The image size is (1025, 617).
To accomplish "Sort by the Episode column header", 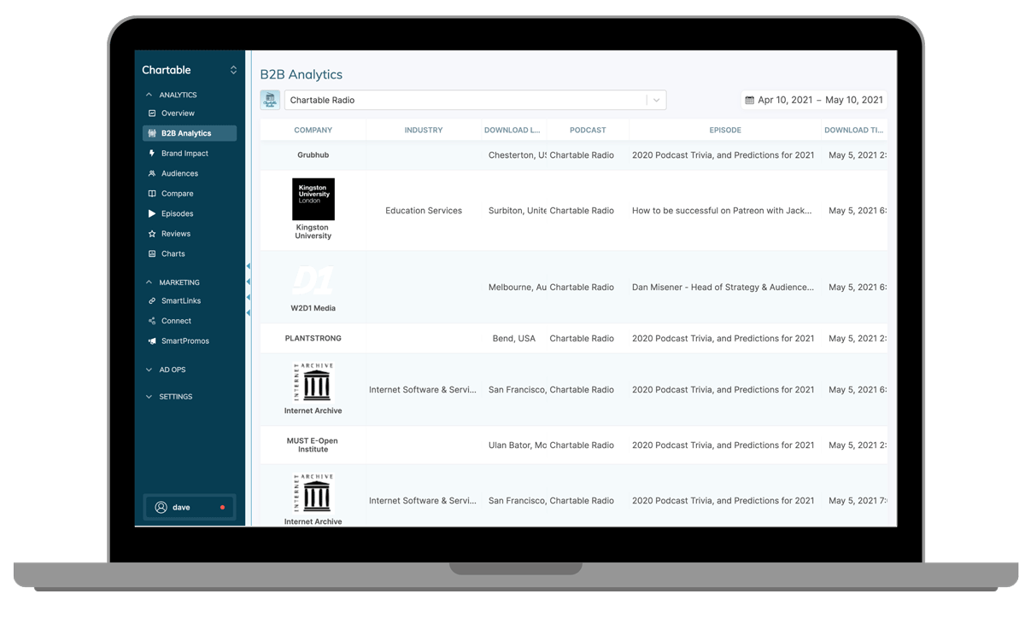I will (x=725, y=131).
